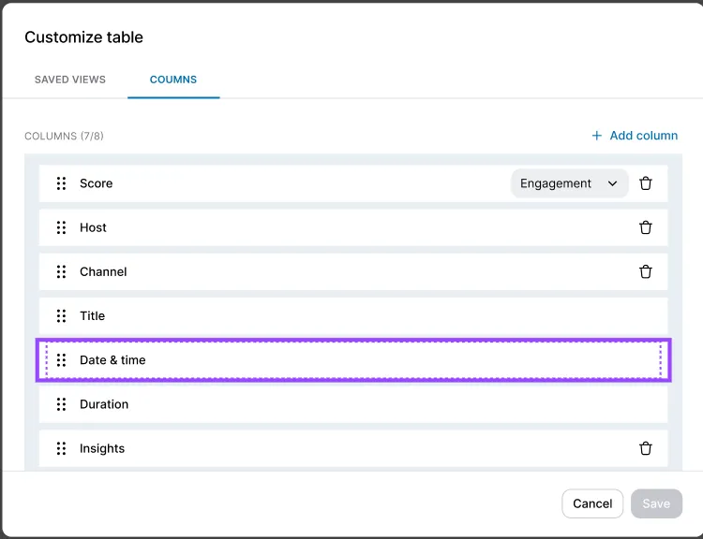Save the table customization
This screenshot has height=539, width=703.
coord(656,503)
